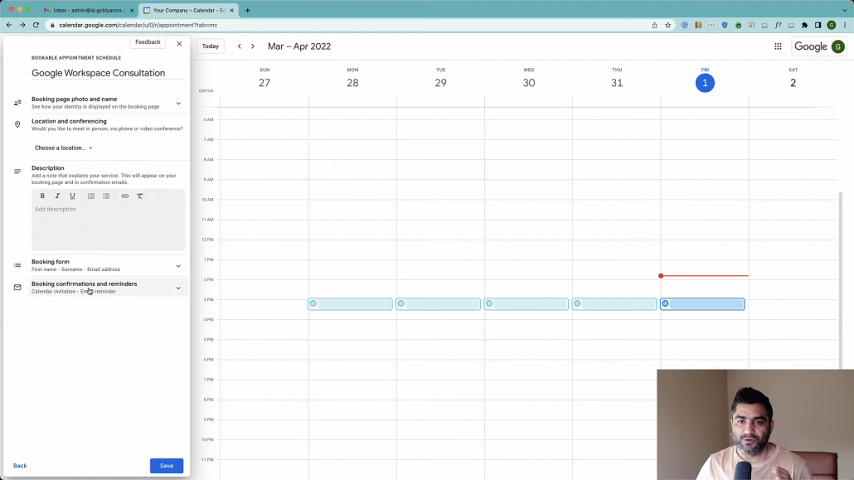Show Chrome tab search dropdown arrow
Image resolution: width=854 pixels, height=480 pixels.
click(x=845, y=10)
